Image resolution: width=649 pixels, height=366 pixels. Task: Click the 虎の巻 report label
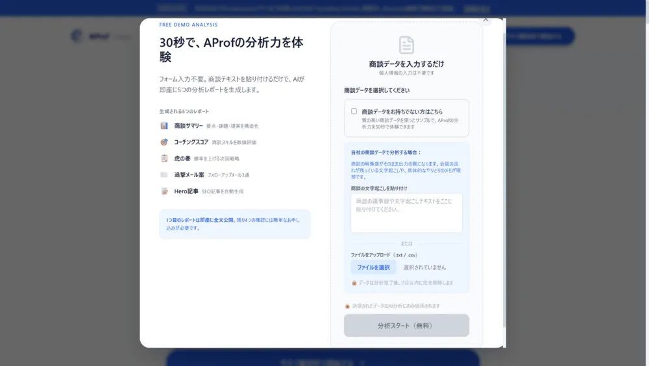[x=182, y=158]
